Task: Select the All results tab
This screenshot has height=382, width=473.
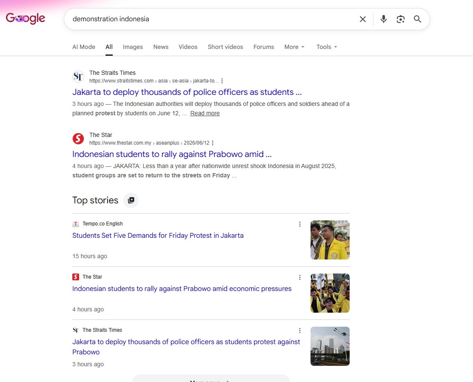Action: (x=109, y=47)
